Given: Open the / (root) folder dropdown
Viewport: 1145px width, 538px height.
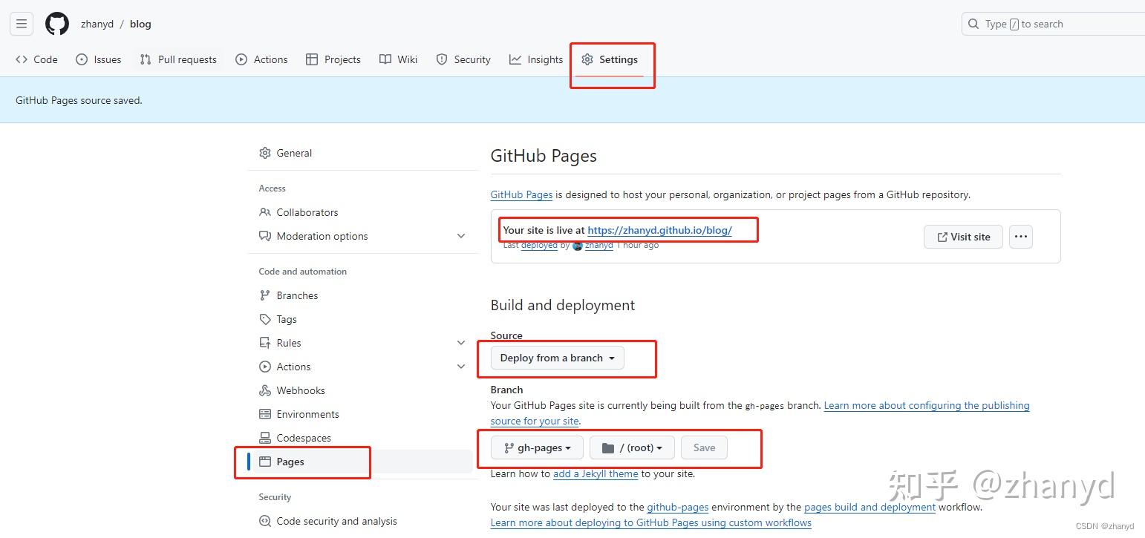Looking at the screenshot, I should click(x=631, y=447).
